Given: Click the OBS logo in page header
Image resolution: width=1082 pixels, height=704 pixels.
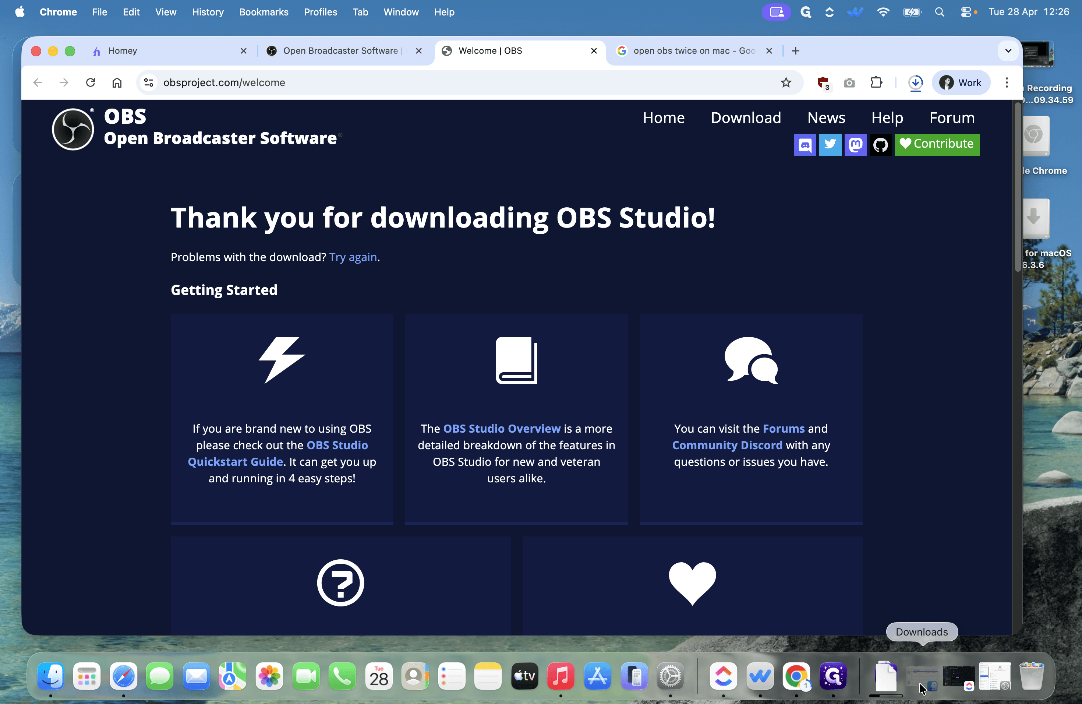Looking at the screenshot, I should 73,129.
